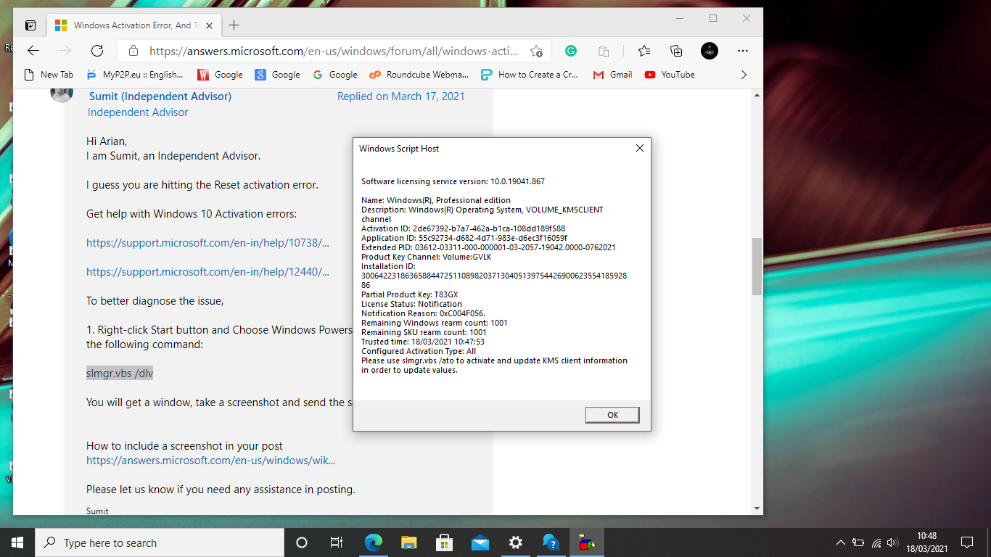991x557 pixels.
Task: Open the Gmail bookmark
Action: pos(612,75)
